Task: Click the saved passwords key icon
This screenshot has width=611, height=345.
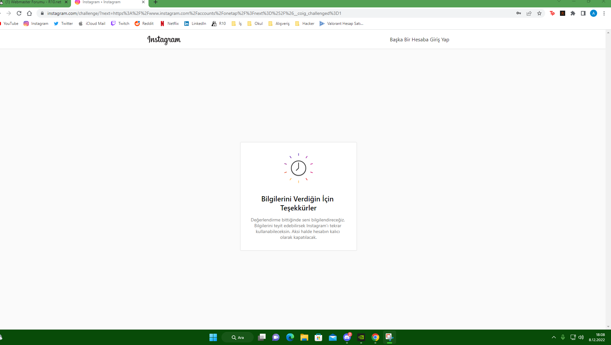Action: click(519, 13)
